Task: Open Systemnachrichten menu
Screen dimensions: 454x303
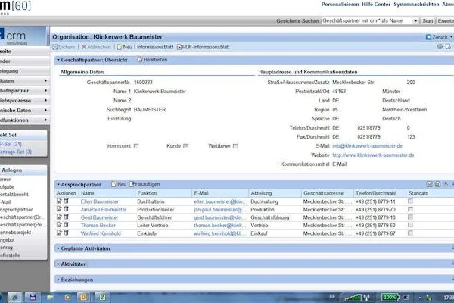Action: coord(416,5)
